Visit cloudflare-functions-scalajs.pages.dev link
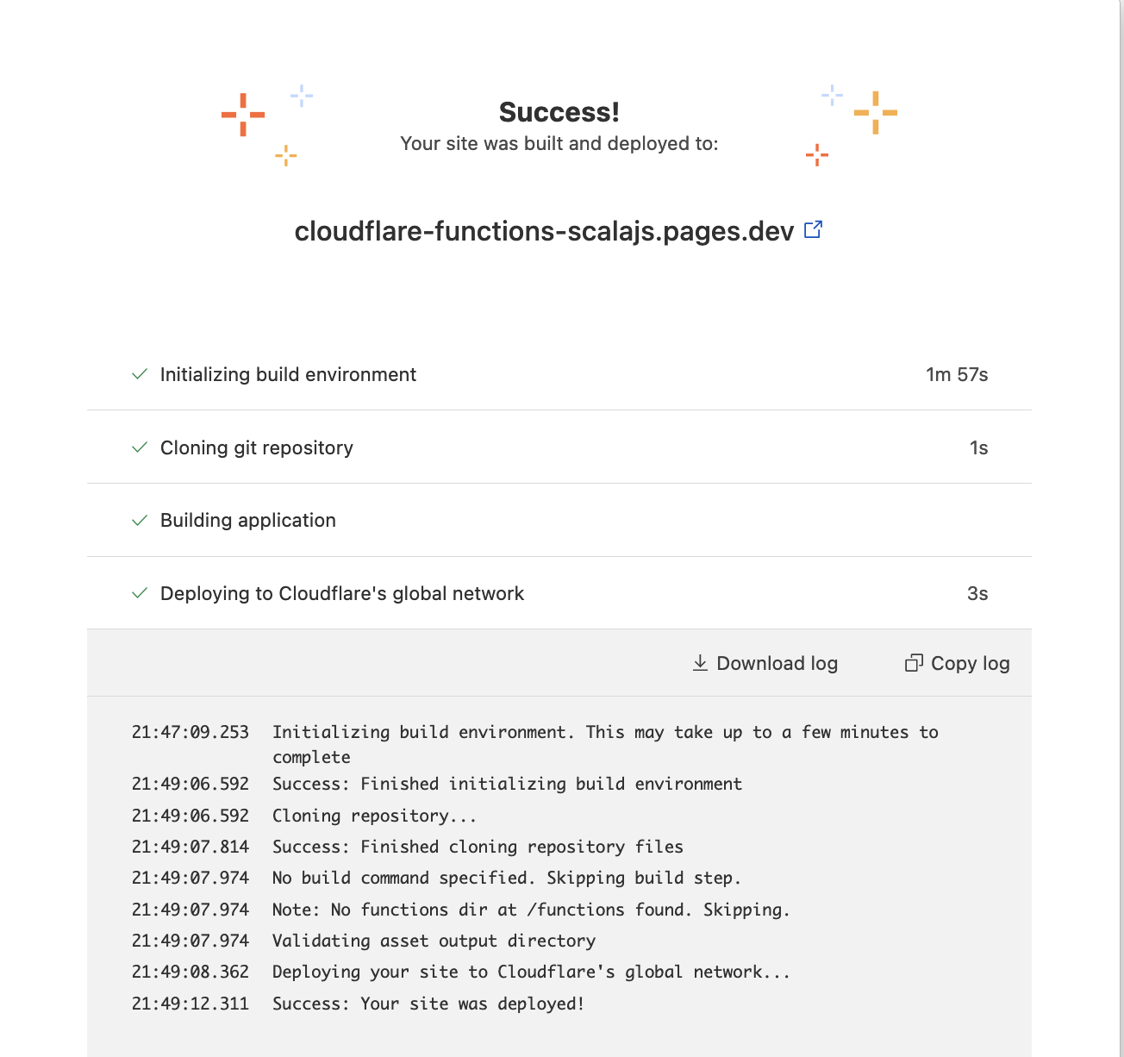Image resolution: width=1124 pixels, height=1057 pixels. point(544,231)
